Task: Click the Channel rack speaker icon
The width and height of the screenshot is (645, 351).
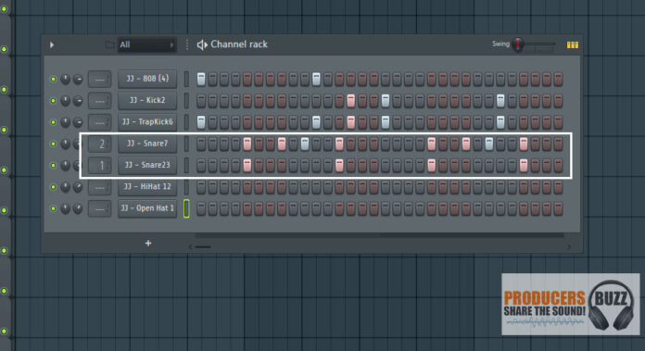Action: [x=202, y=44]
